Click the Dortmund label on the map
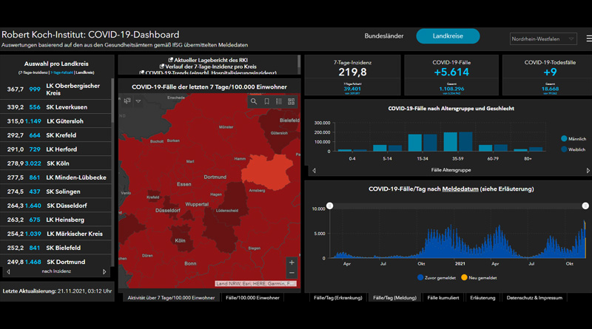The image size is (592, 329). (215, 177)
